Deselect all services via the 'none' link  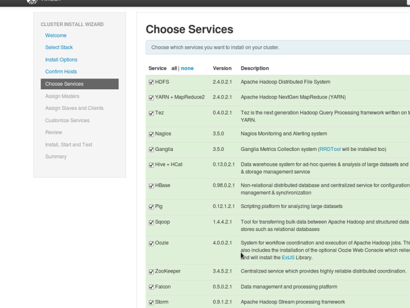pos(187,68)
